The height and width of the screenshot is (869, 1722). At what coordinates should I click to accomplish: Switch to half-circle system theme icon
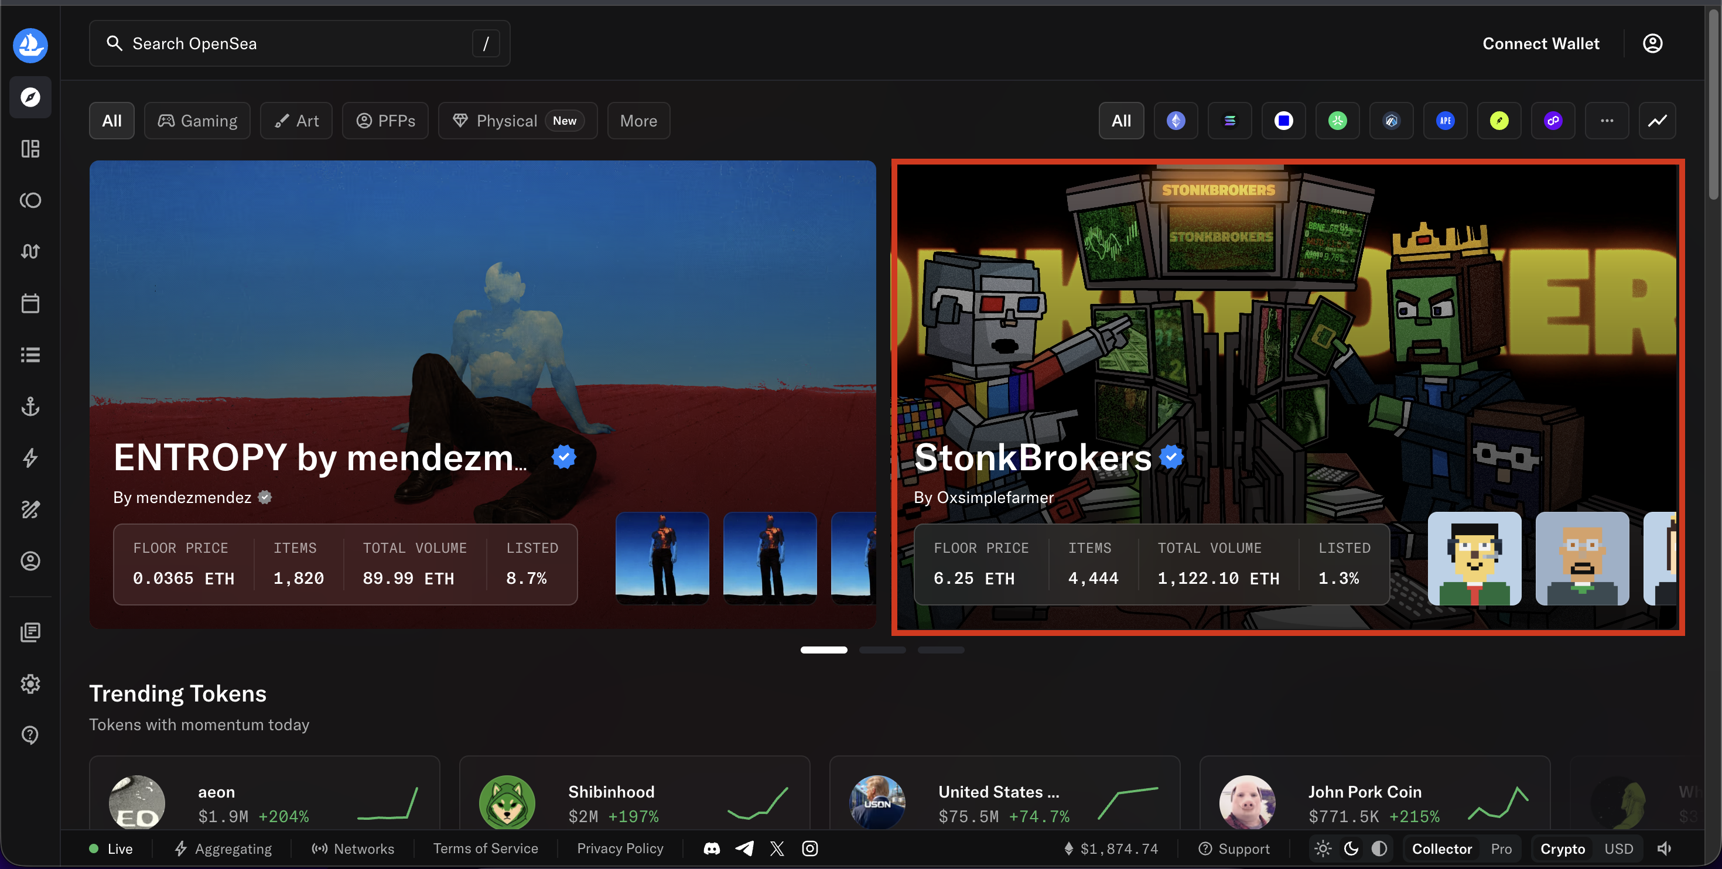point(1379,849)
